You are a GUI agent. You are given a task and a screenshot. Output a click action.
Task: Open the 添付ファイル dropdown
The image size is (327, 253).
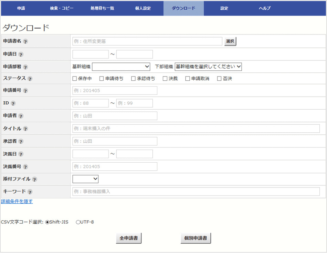coord(85,179)
